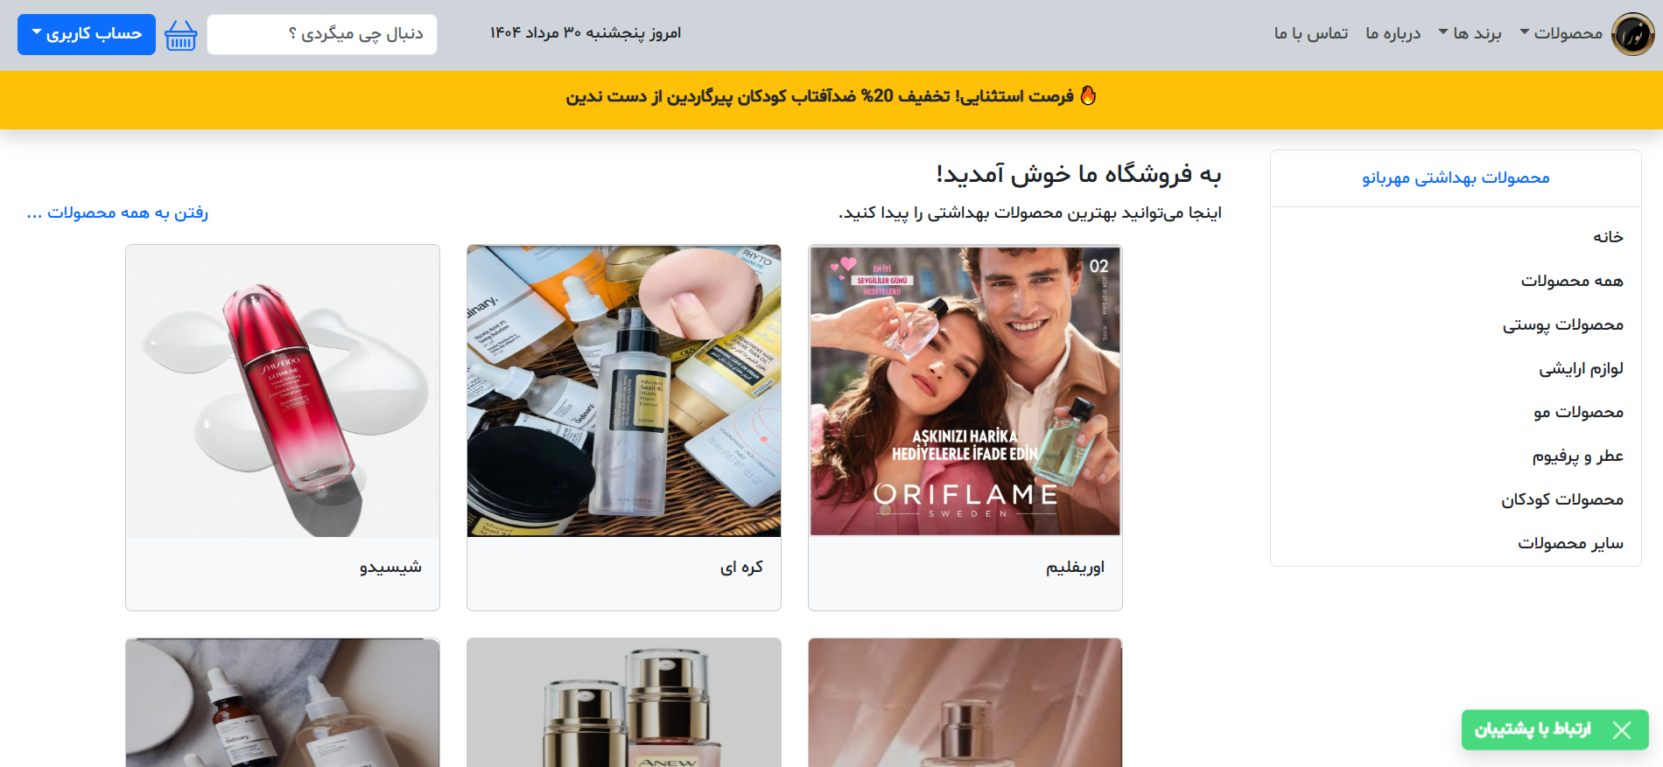Select عطر و پرفیوم category
This screenshot has width=1663, height=767.
[1577, 456]
